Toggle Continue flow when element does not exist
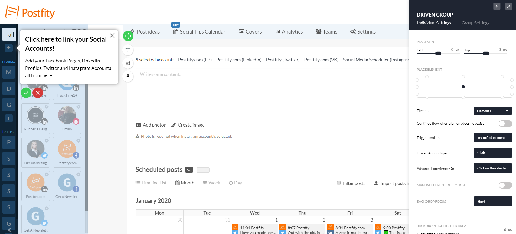The image size is (516, 234). click(x=505, y=124)
